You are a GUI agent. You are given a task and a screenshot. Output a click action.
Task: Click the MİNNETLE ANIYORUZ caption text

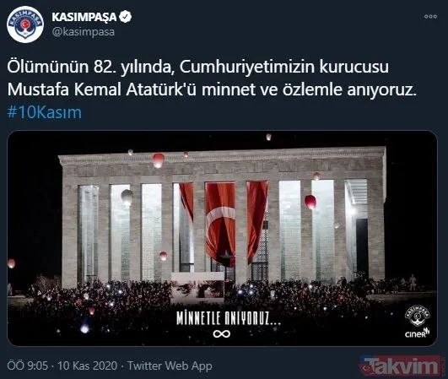pos(229,318)
